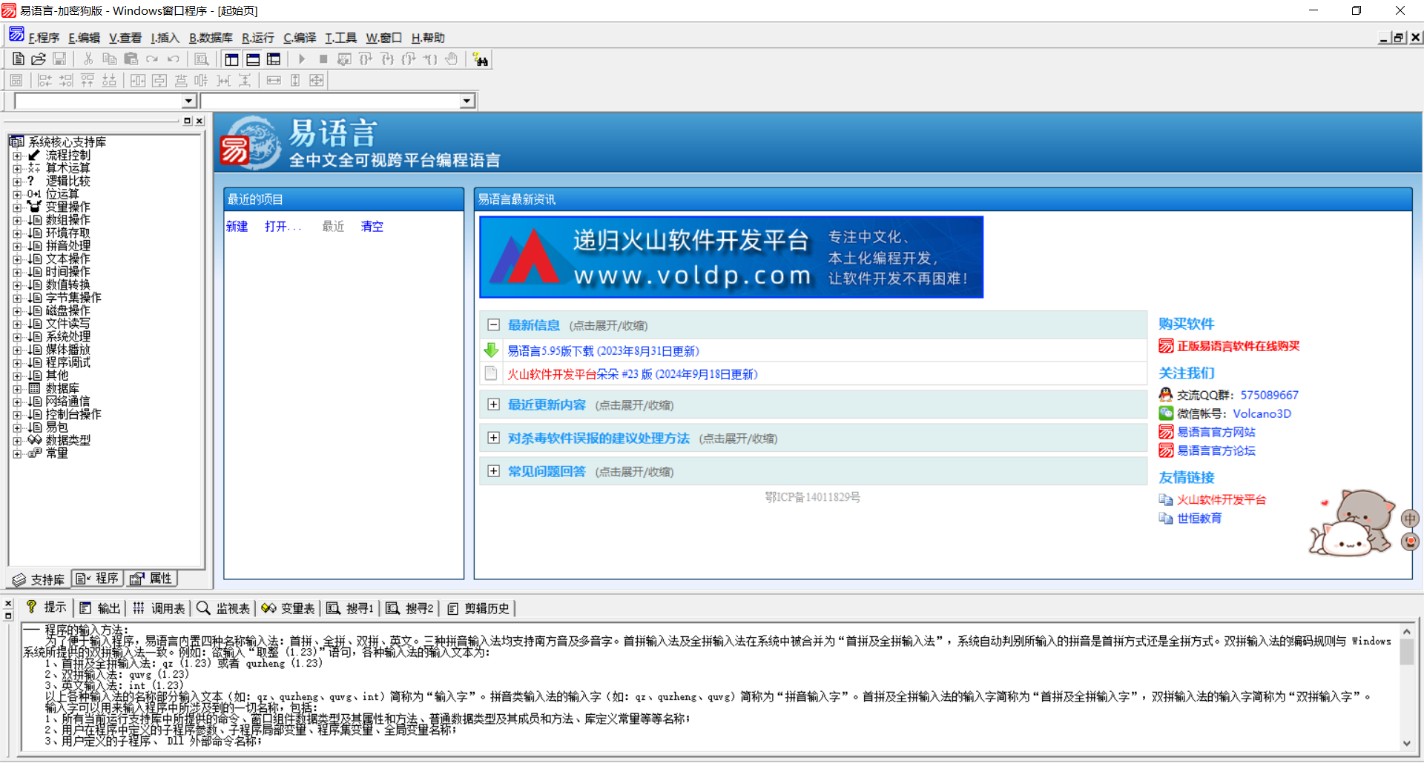This screenshot has height=763, width=1424.
Task: Click the make same size icon
Action: click(x=317, y=80)
